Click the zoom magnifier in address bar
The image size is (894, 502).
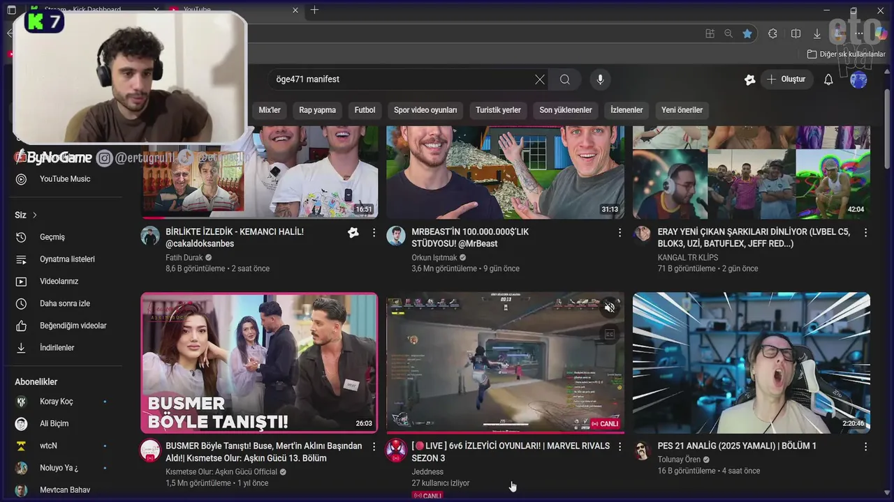click(x=728, y=33)
